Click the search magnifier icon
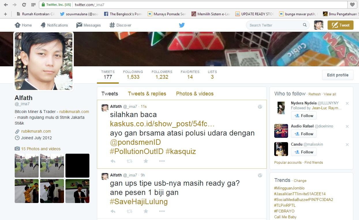The height and width of the screenshot is (220, 359). [305, 25]
